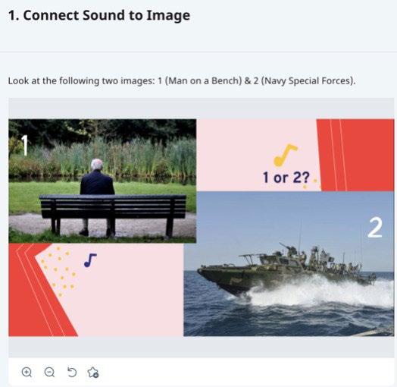Click the small blue music note icon
397x387 pixels.
pyautogui.click(x=90, y=260)
